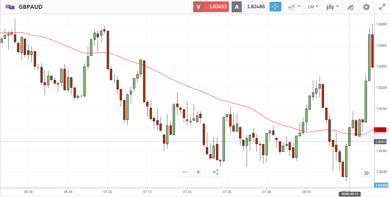Click the 07:00 time axis label
The width and height of the screenshot is (390, 197).
point(108,192)
